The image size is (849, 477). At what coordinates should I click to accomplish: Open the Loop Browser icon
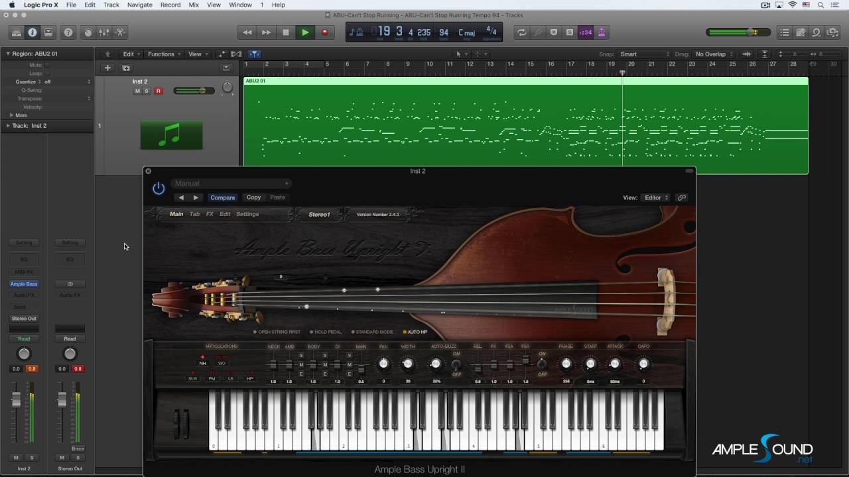coord(816,32)
